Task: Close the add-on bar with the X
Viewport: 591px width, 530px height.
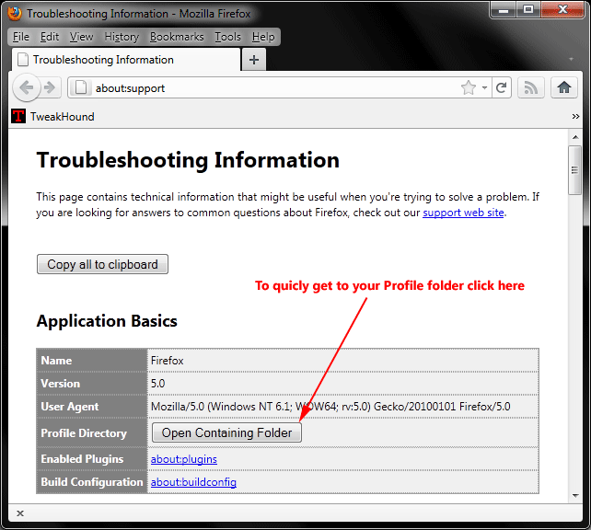Action: (20, 513)
